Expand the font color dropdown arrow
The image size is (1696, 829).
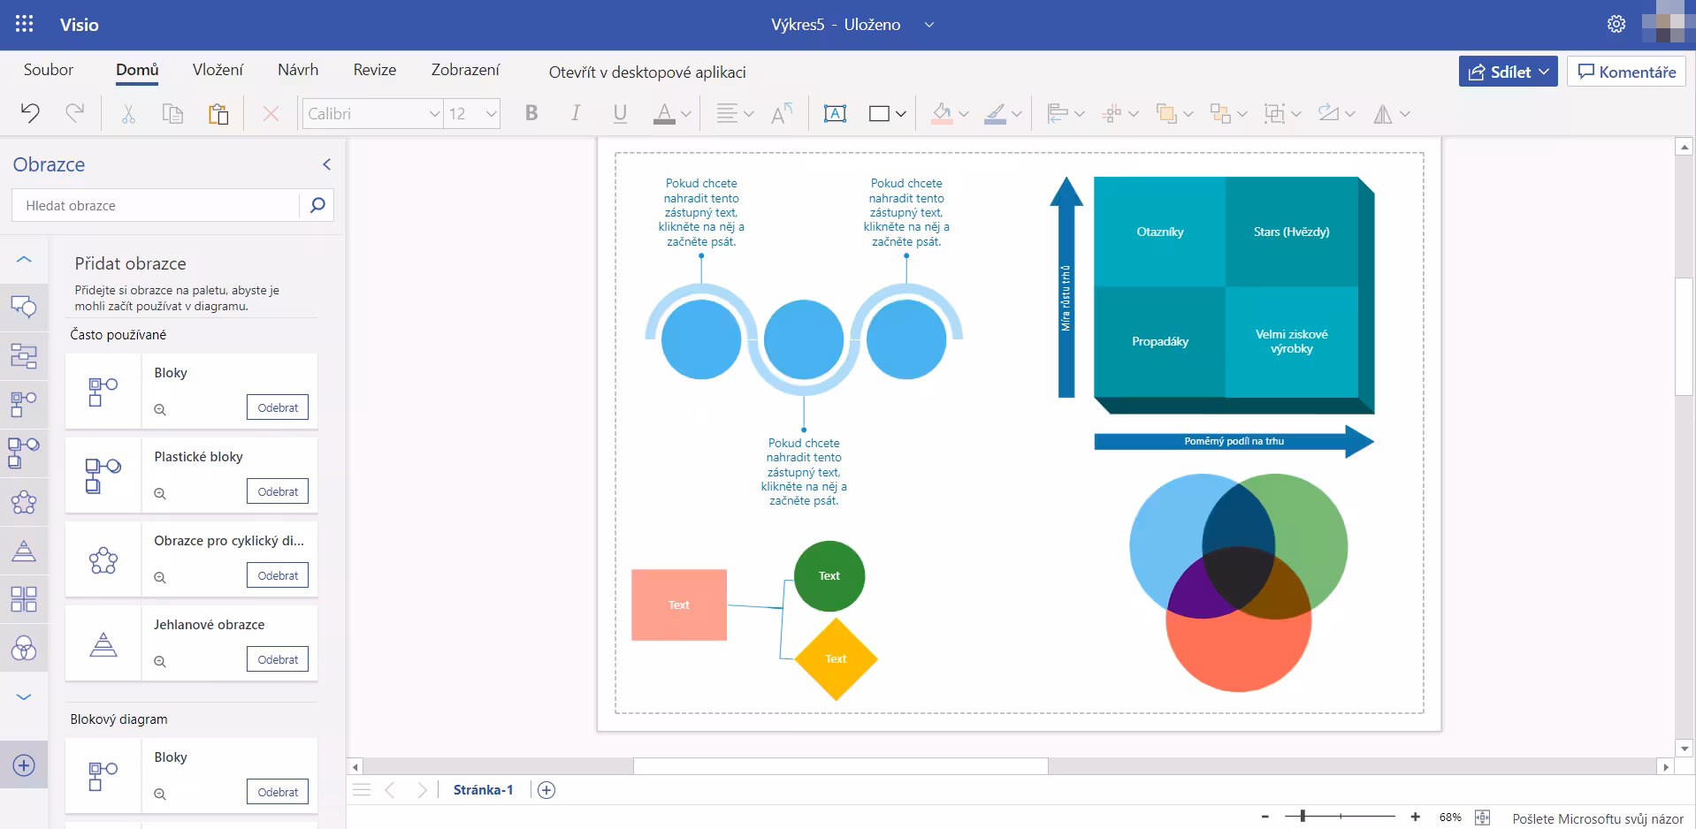(x=686, y=114)
